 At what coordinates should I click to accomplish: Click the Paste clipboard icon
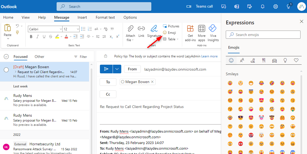[x=7, y=28]
